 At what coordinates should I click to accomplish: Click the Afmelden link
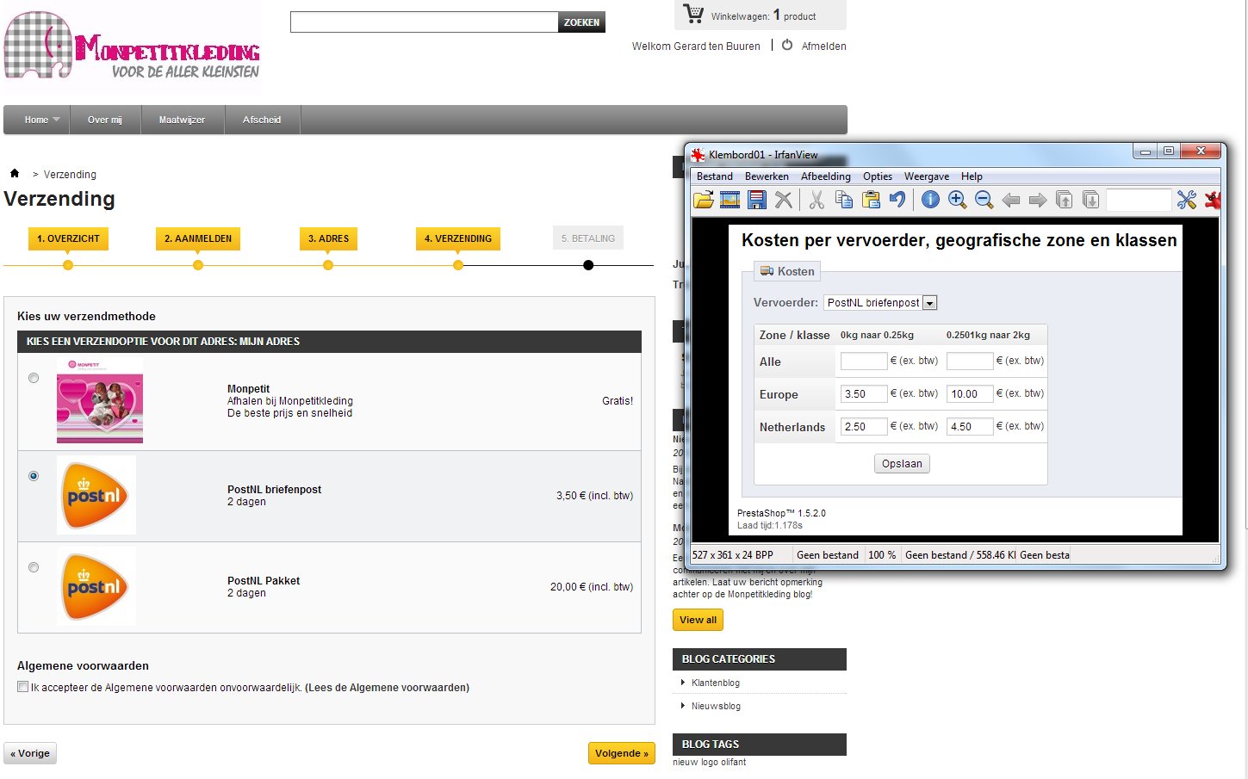tap(823, 46)
